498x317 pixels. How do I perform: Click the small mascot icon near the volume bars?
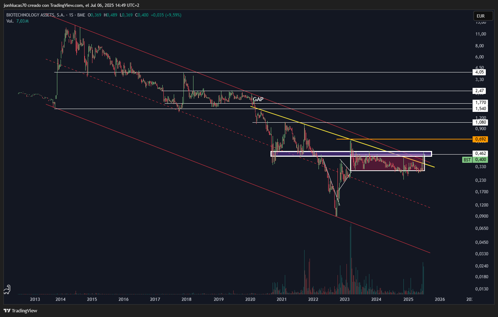(x=7, y=289)
